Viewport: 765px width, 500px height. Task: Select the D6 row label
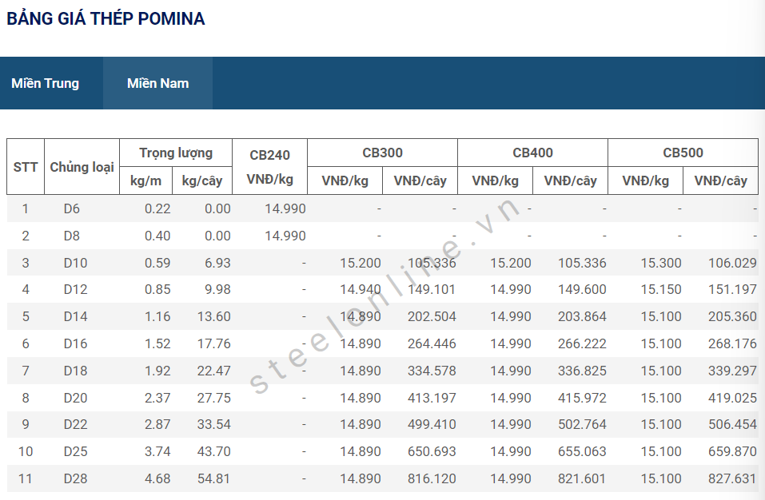click(72, 208)
